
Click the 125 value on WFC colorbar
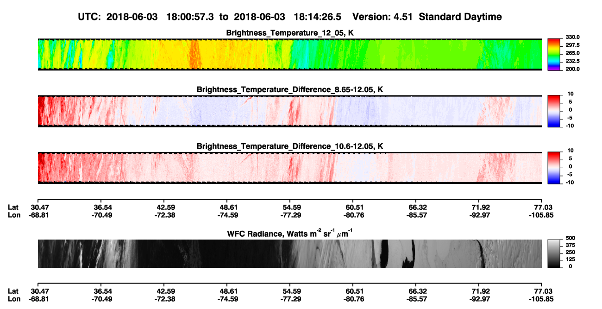point(571,259)
